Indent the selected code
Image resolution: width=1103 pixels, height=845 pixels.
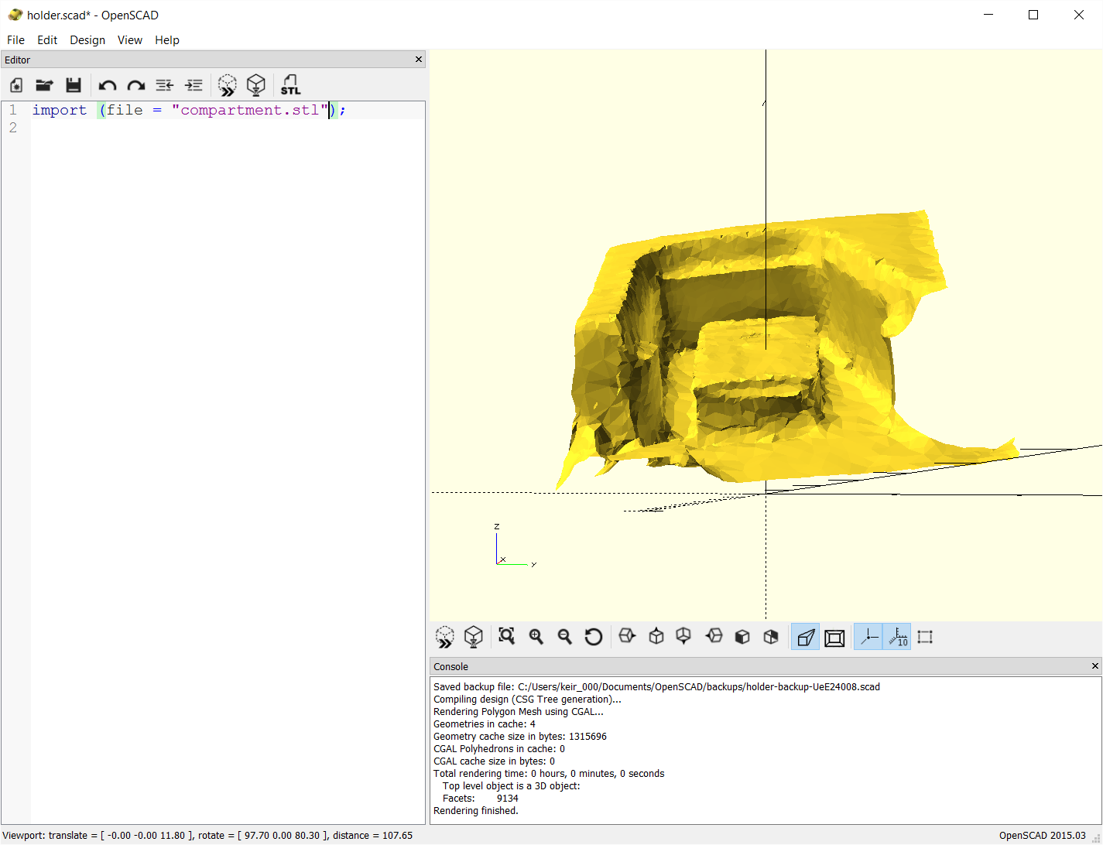(194, 85)
